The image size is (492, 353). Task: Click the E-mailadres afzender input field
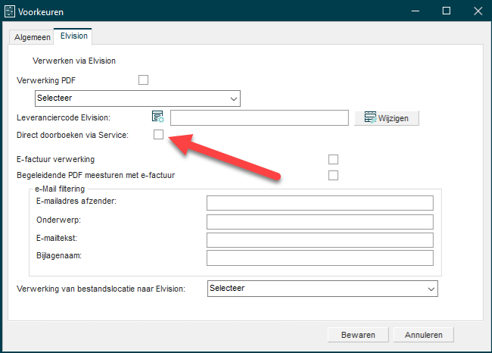(319, 202)
